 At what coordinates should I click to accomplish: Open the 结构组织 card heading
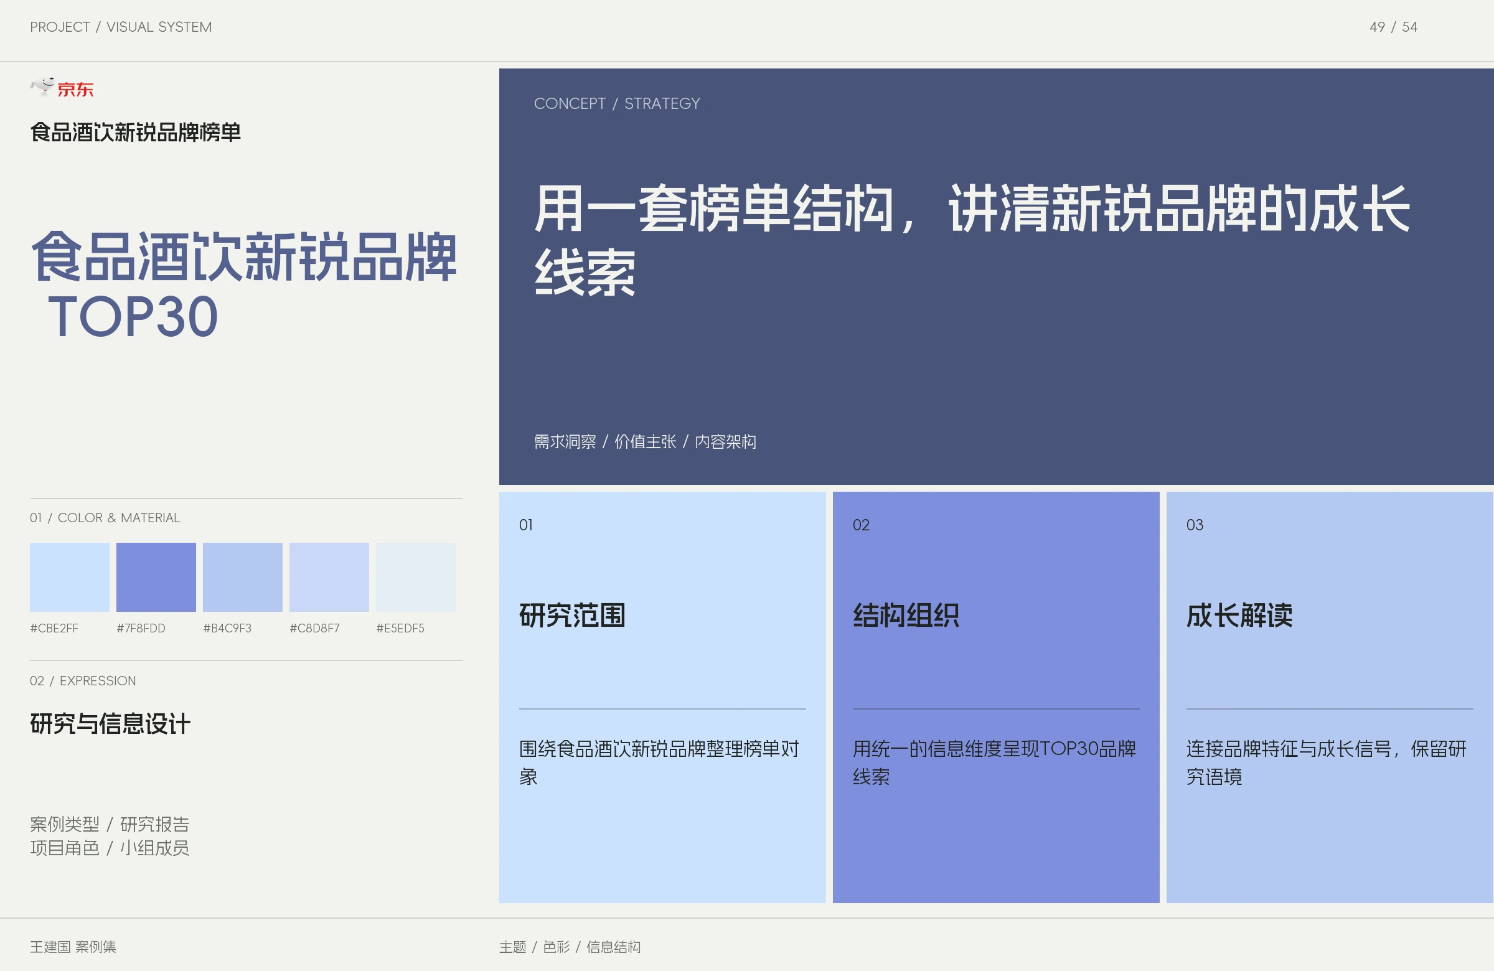[x=906, y=615]
